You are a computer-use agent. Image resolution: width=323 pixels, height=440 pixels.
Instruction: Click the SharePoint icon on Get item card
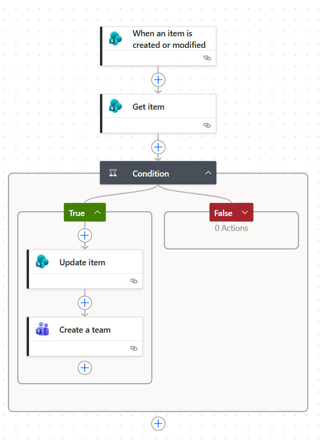tap(115, 106)
